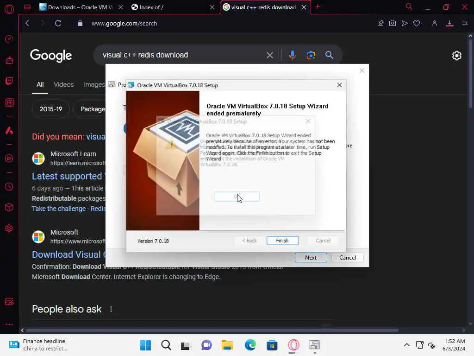Start voice search with the microphone
Image resolution: width=474 pixels, height=356 pixels.
[x=292, y=55]
